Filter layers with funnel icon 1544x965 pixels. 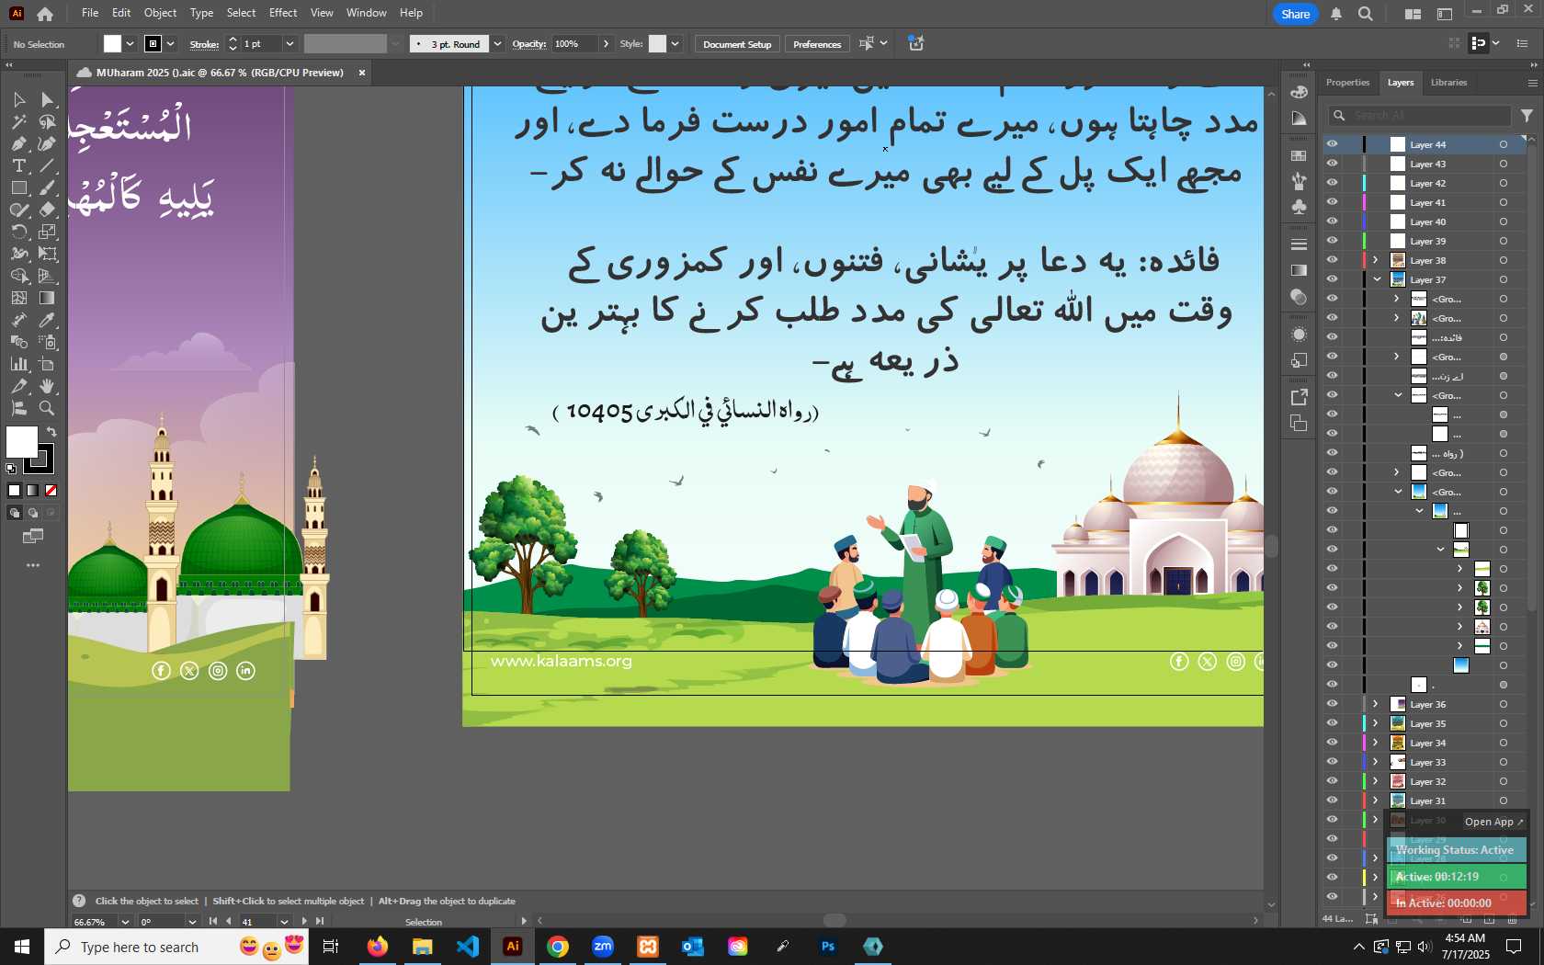pos(1527,116)
